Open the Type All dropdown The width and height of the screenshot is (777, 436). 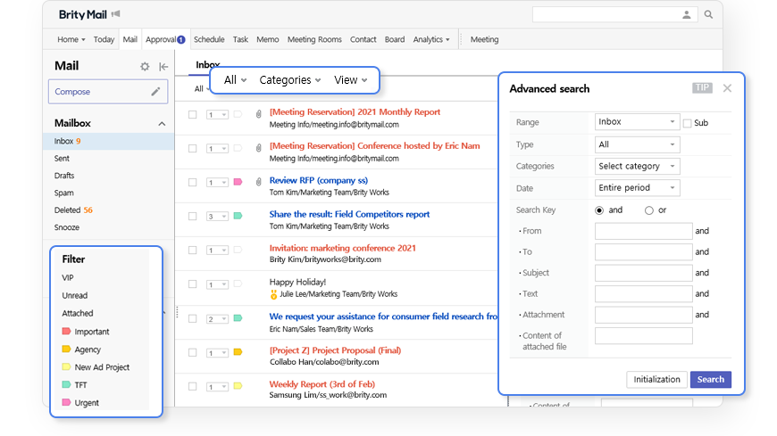coord(638,144)
